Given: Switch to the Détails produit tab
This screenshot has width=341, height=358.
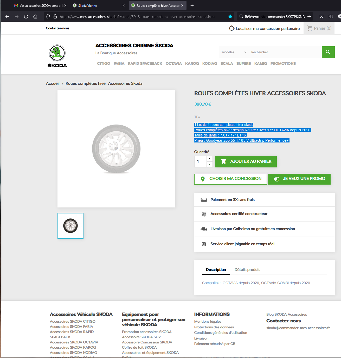Looking at the screenshot, I should pyautogui.click(x=247, y=270).
